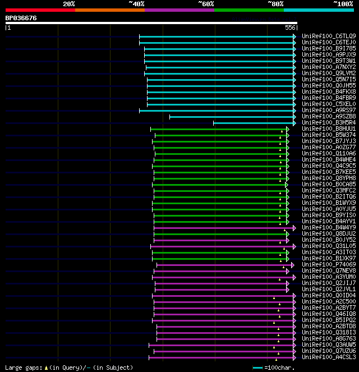Click the yellow gap marker on UniRef100_B2ITQ6 row

(x=280, y=199)
